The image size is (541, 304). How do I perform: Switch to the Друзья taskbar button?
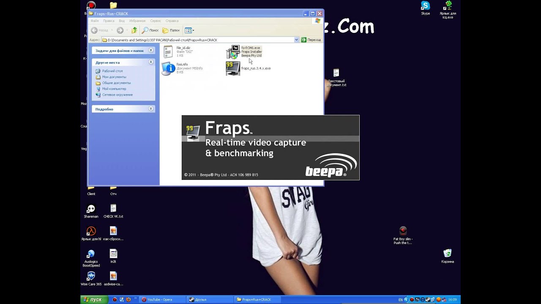pos(209,300)
